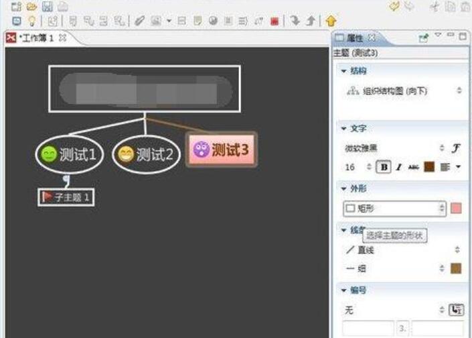472x338 pixels.
Task: Click the save floppy disk icon
Action: tap(47, 6)
